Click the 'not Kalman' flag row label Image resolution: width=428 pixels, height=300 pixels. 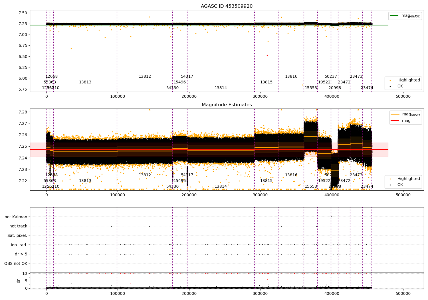coord(16,217)
